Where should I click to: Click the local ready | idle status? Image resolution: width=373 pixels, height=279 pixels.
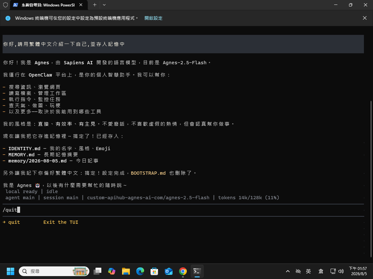[32, 191]
